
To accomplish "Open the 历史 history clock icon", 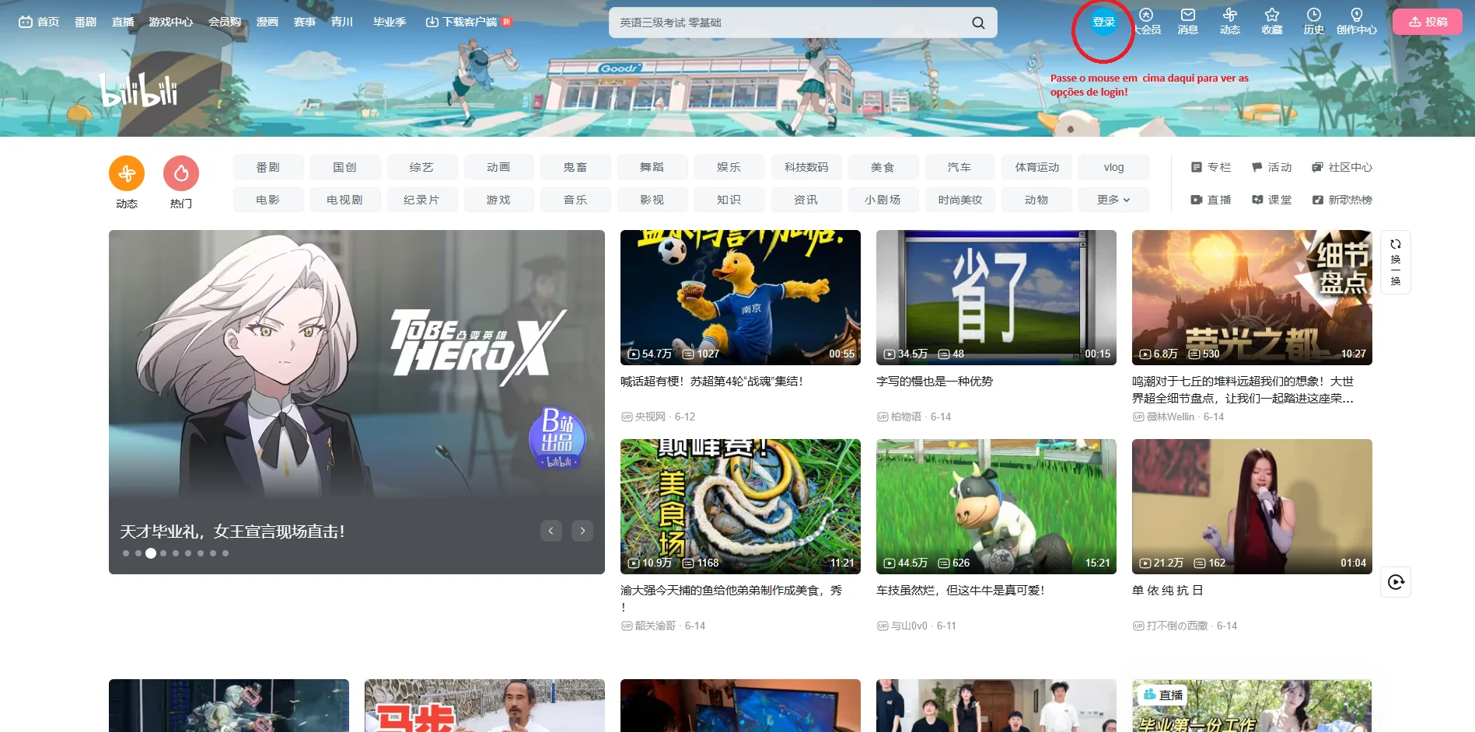I will 1314,22.
